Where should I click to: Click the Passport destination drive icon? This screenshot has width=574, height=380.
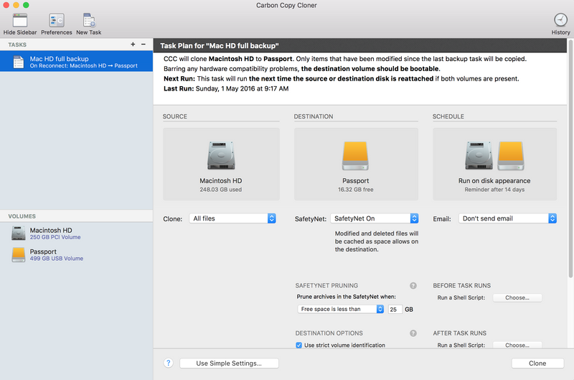click(x=355, y=156)
